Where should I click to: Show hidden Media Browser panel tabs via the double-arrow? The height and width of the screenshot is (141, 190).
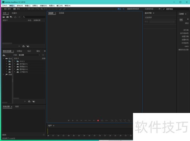[45, 51]
